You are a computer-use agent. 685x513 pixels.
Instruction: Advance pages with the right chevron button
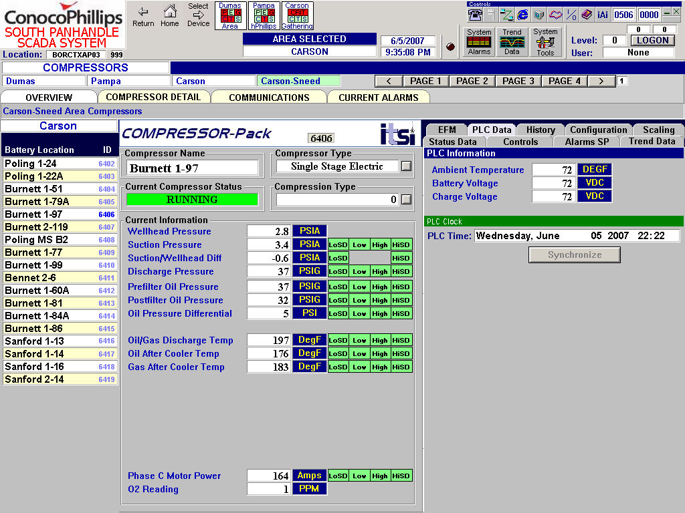point(601,80)
